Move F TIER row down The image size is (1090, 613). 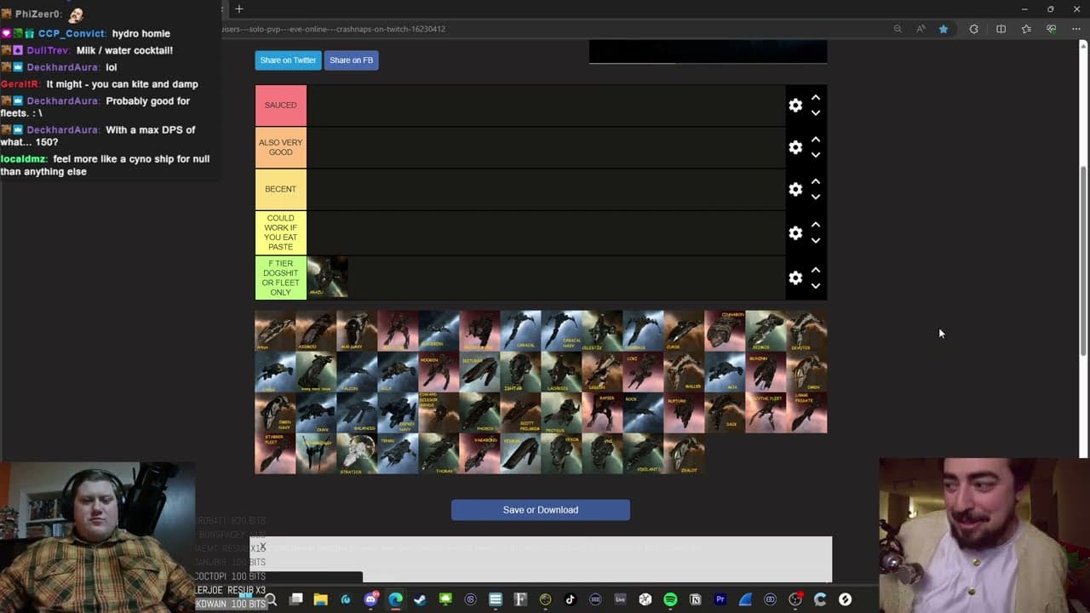click(816, 286)
